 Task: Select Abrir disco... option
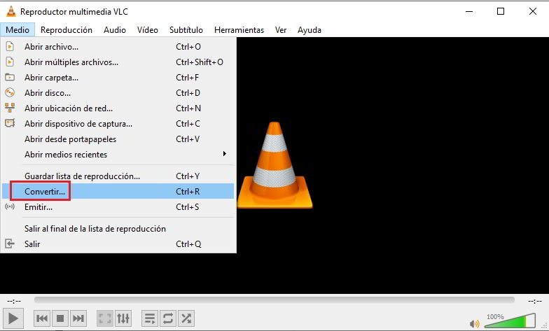click(47, 93)
